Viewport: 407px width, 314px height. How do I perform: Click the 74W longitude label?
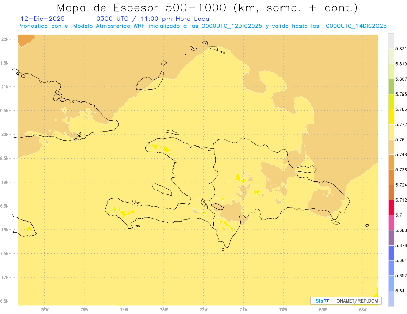coord(124,309)
